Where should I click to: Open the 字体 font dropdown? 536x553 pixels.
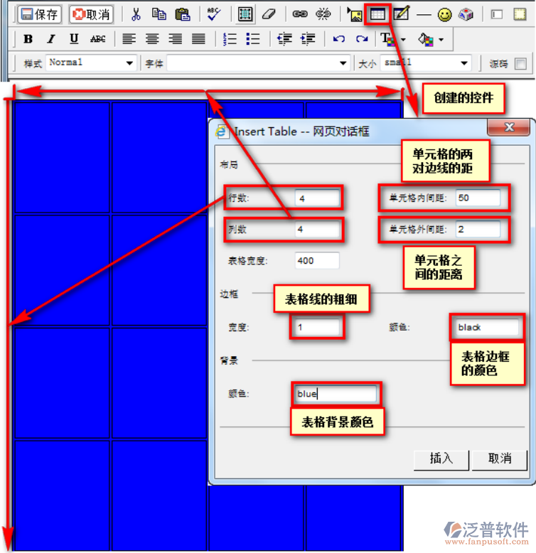click(259, 63)
